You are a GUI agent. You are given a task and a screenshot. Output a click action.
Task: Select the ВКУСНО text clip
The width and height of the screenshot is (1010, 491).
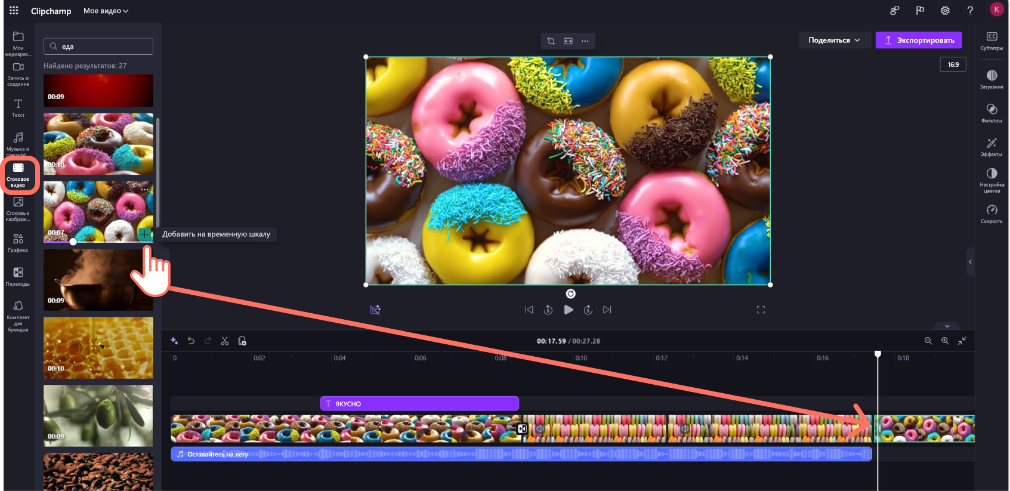click(419, 404)
